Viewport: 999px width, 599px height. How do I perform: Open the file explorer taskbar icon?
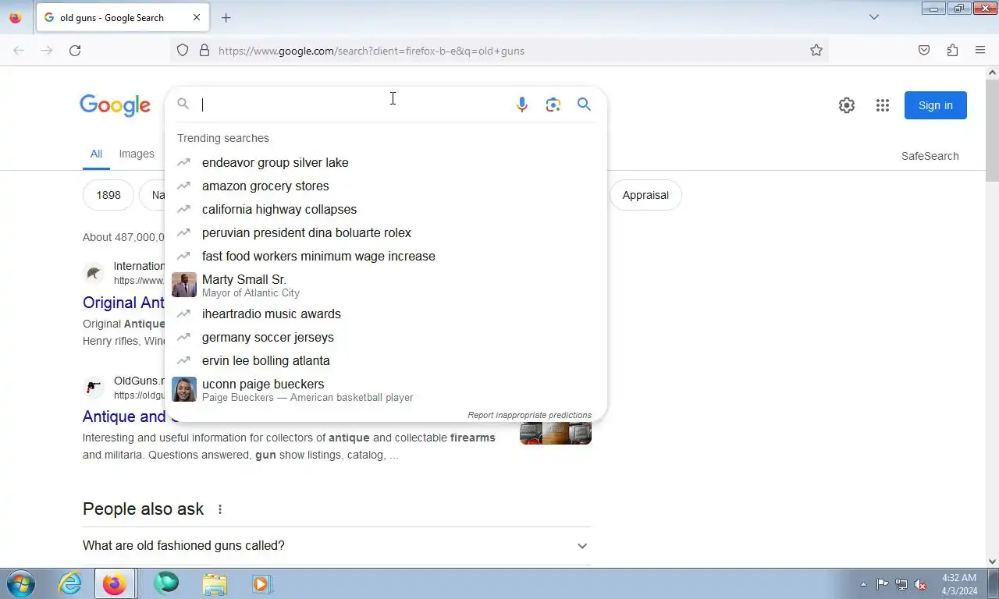(x=215, y=583)
